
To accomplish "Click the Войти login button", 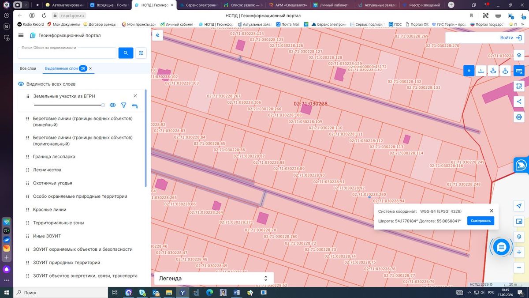I will (511, 38).
